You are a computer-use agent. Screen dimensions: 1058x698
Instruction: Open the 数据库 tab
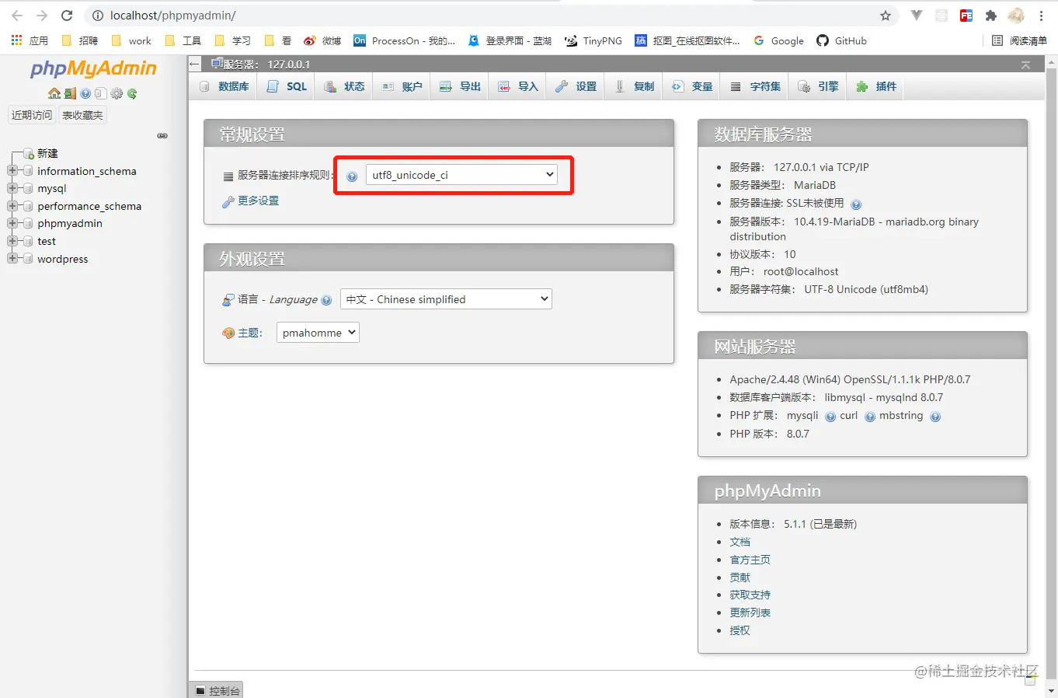click(x=224, y=86)
